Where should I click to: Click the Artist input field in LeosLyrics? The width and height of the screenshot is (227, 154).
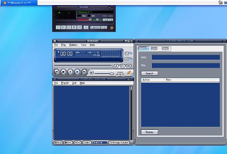(x=185, y=57)
